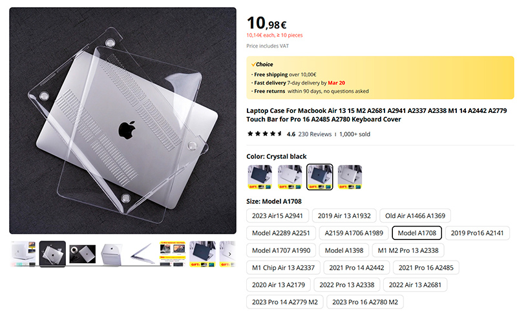Select size 2023 Air15 A2941
The image size is (517, 311).
pos(277,216)
